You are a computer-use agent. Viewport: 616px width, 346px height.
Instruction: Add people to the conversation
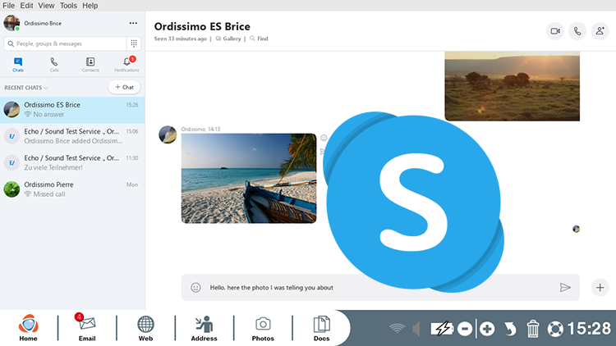point(600,31)
